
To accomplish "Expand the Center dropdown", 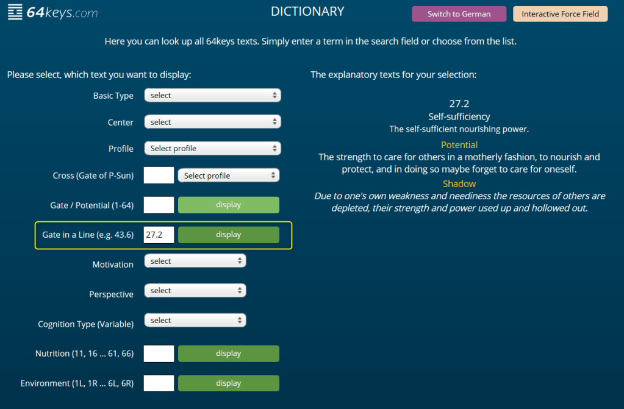I will [x=212, y=123].
